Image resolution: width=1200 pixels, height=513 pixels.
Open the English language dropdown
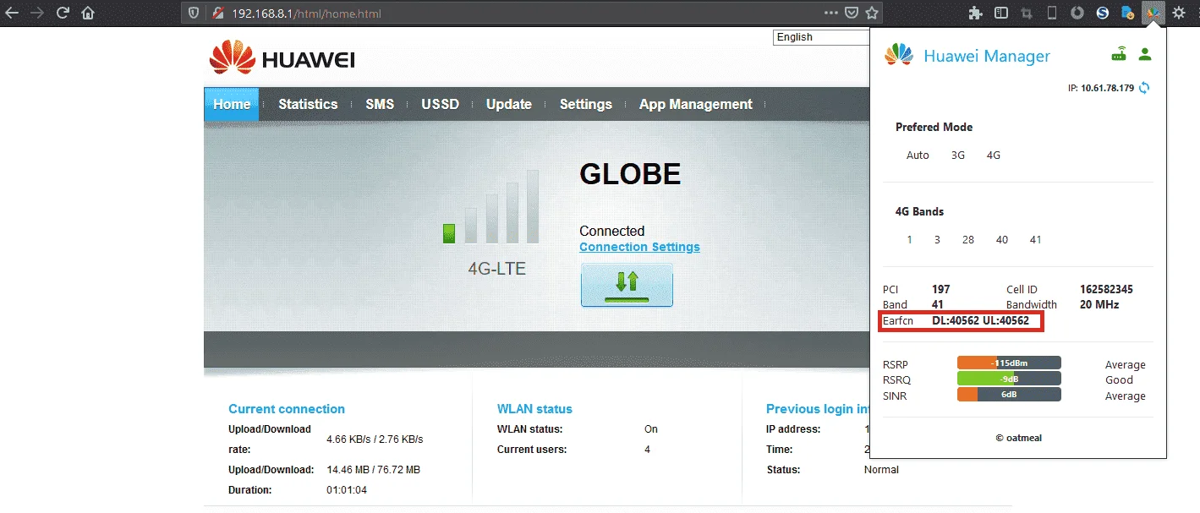(x=821, y=37)
